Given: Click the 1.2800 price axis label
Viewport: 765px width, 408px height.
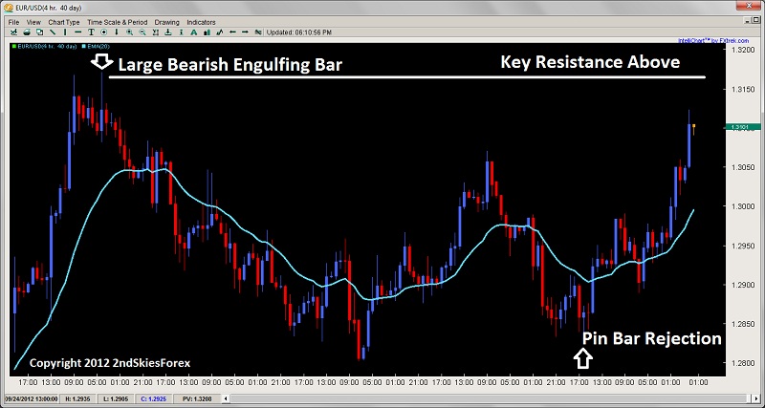Looking at the screenshot, I should tap(744, 363).
